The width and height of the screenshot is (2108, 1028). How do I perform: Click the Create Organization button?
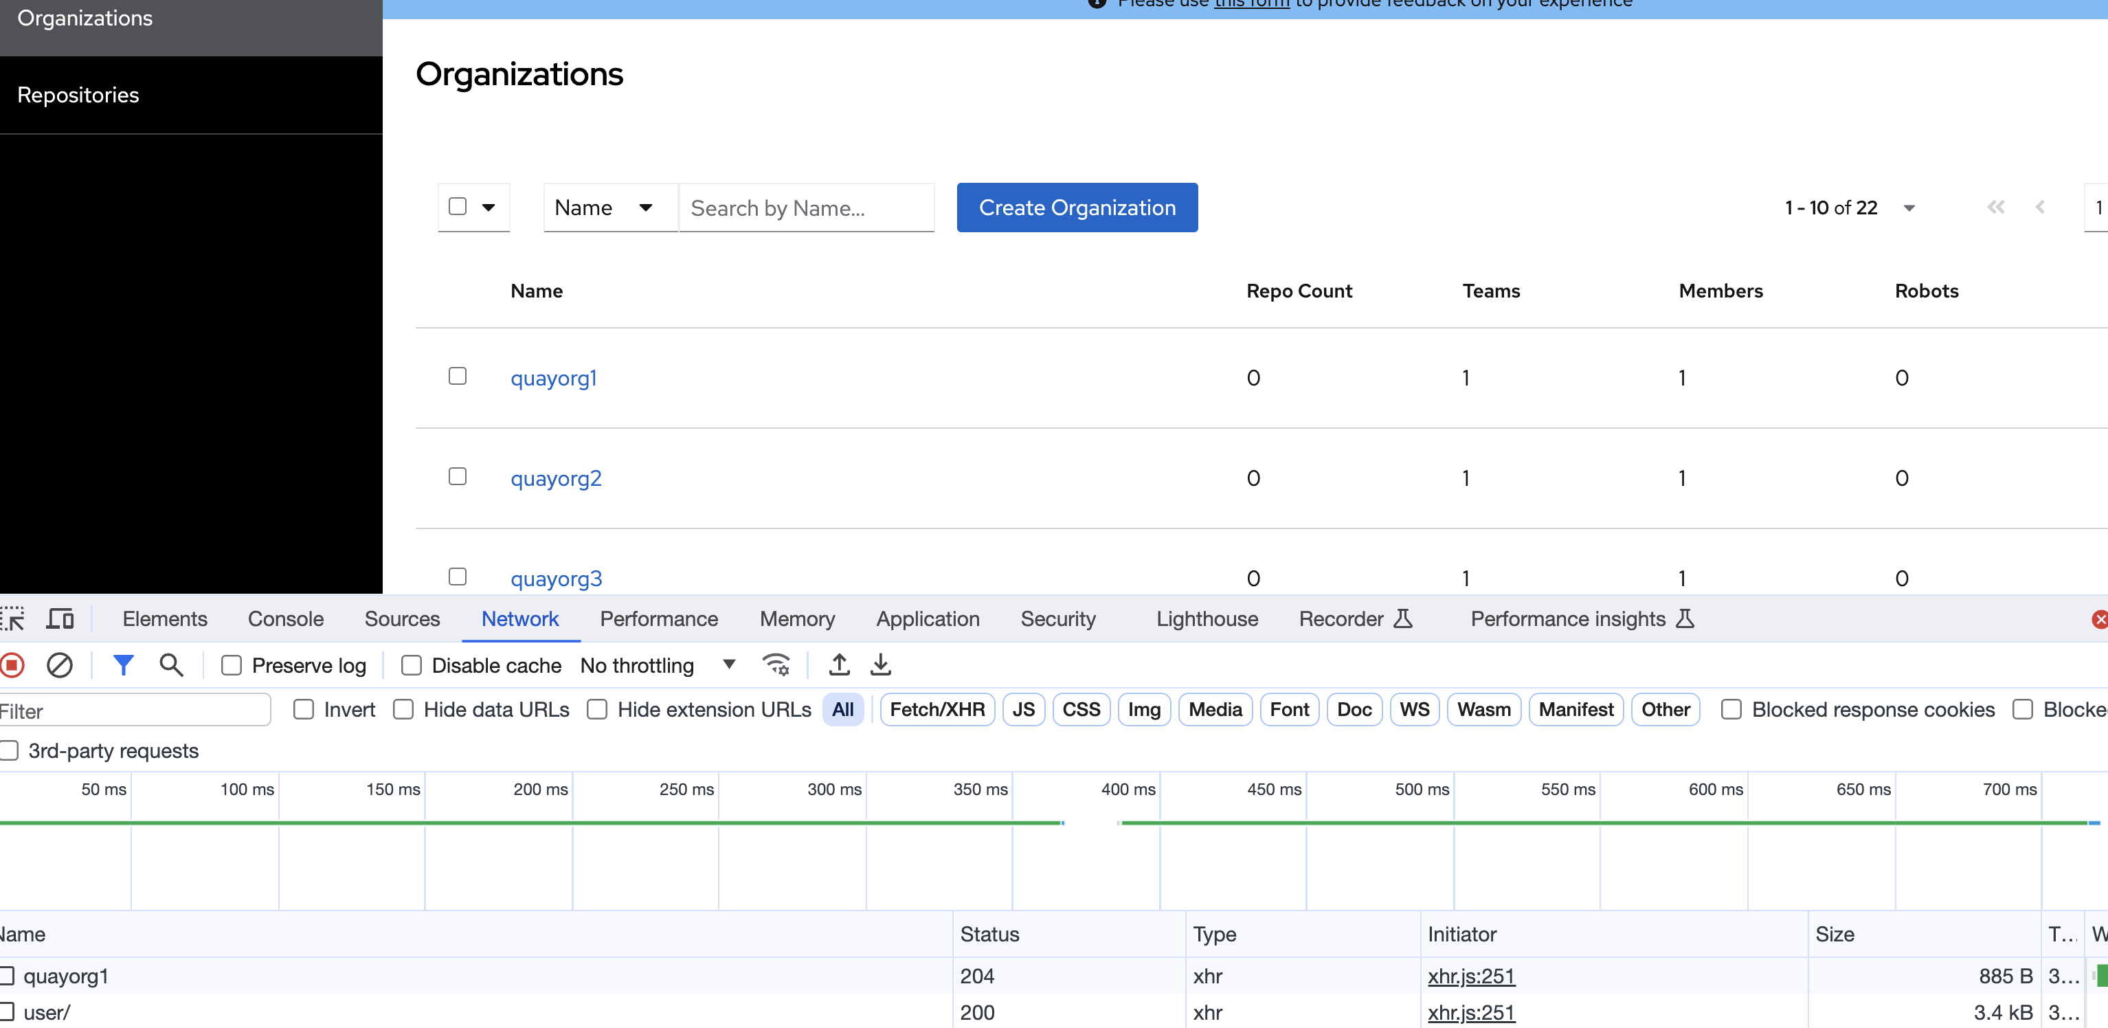pyautogui.click(x=1077, y=208)
